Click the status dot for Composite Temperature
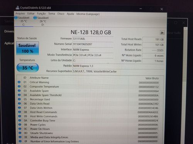Screen dimensions: 193x144 pyautogui.click(x=19, y=86)
